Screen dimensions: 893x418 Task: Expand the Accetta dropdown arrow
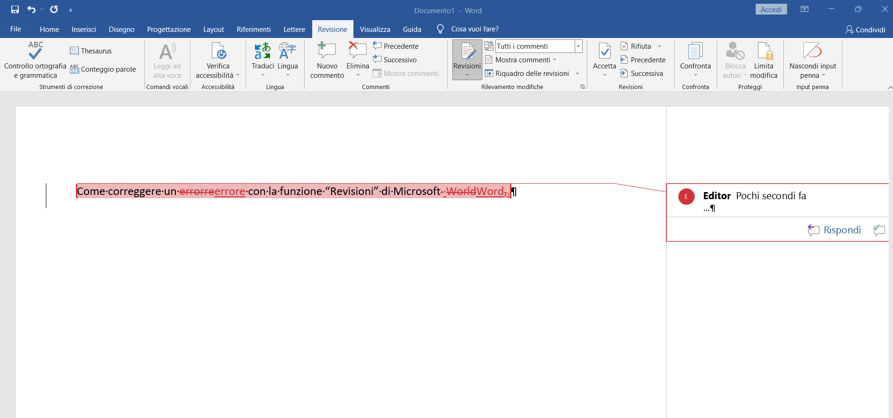pos(605,75)
